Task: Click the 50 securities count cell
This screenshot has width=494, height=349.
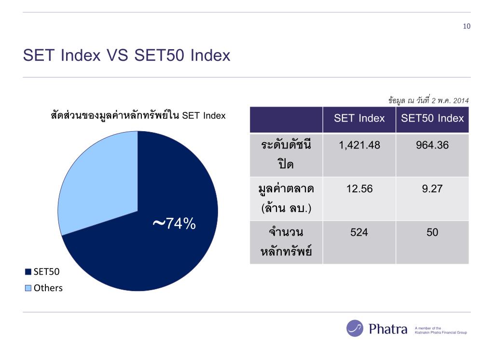Action: coord(432,242)
